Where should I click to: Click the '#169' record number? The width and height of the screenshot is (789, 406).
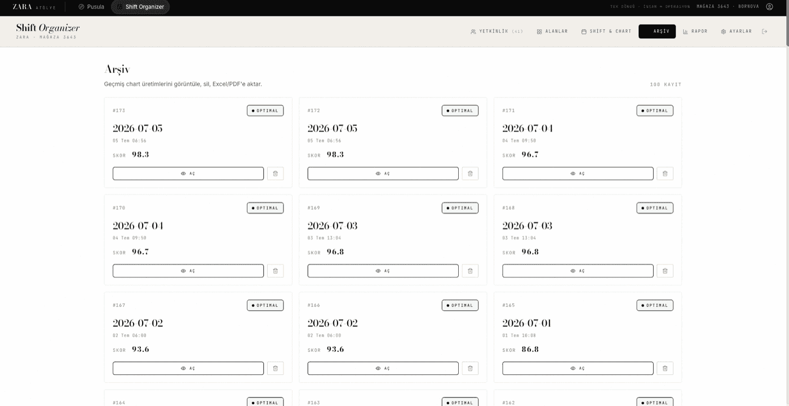314,208
